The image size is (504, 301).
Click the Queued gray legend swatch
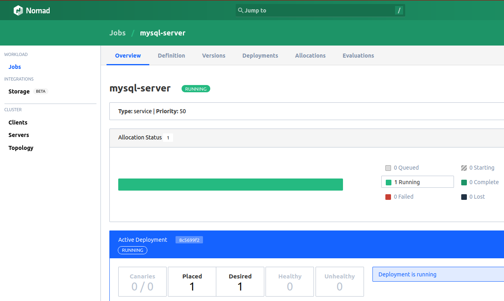(388, 168)
